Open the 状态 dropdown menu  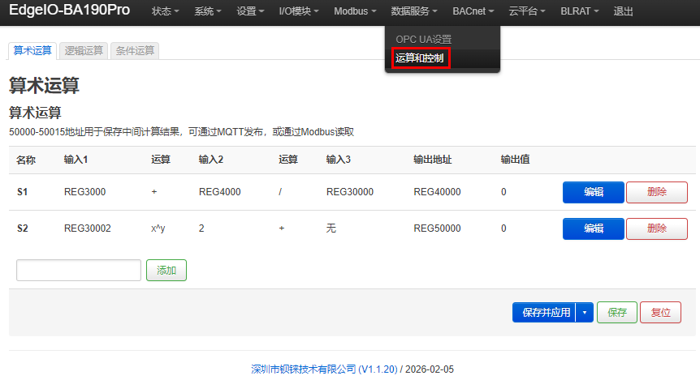click(x=165, y=11)
